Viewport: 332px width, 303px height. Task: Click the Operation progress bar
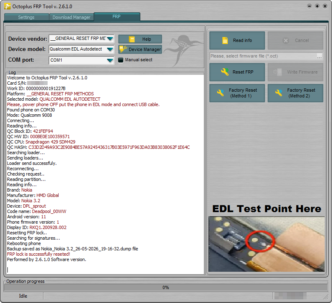(x=166, y=287)
